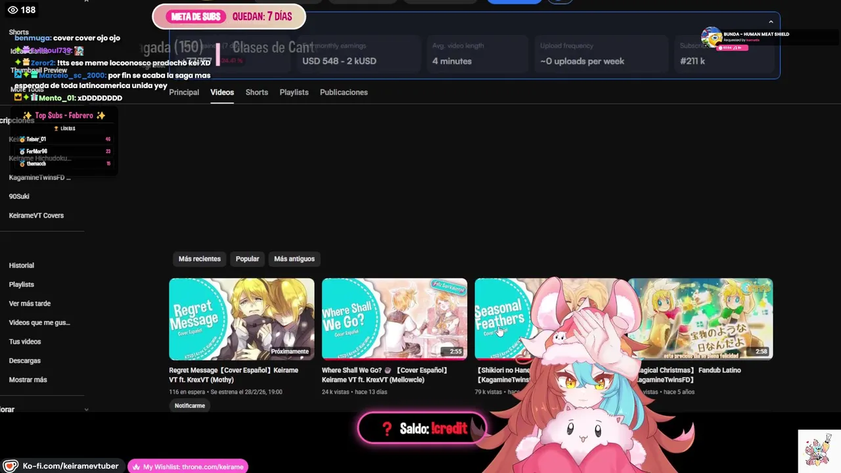
Task: Sort videos by Popular
Action: click(248, 259)
